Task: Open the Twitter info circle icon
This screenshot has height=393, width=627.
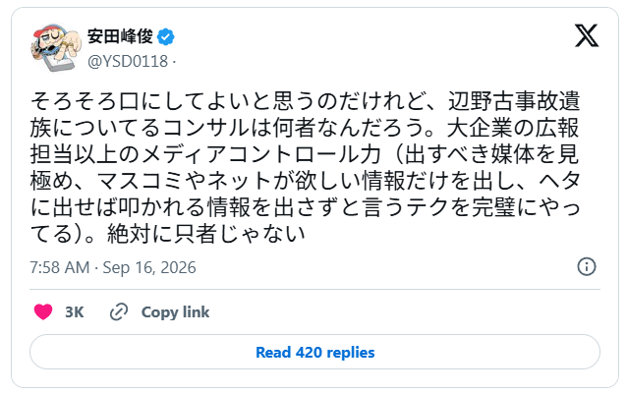Action: [x=586, y=266]
